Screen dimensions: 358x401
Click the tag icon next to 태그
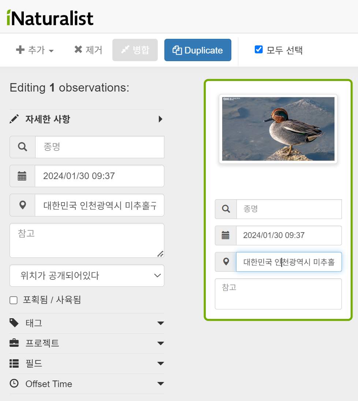click(14, 323)
